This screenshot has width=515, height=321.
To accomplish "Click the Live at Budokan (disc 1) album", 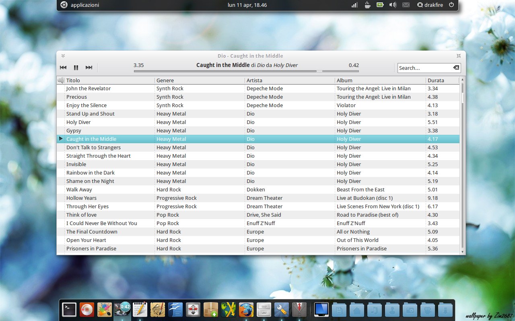I will [365, 198].
